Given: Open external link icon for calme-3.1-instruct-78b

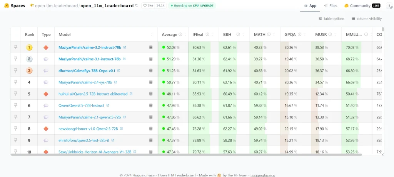Looking at the screenshot, I should 124,59.
